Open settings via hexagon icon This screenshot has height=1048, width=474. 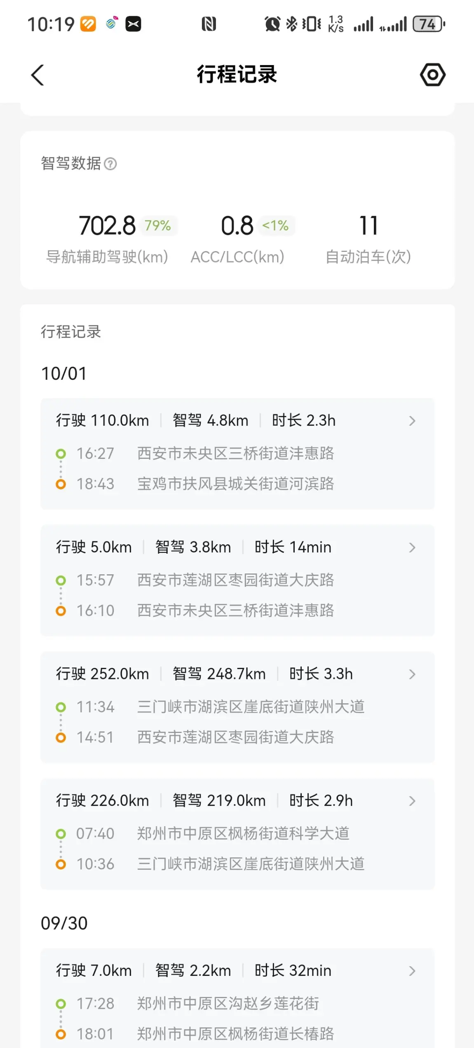point(432,75)
